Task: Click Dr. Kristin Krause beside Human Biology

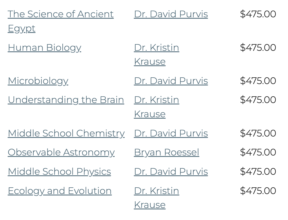Action: click(x=157, y=55)
